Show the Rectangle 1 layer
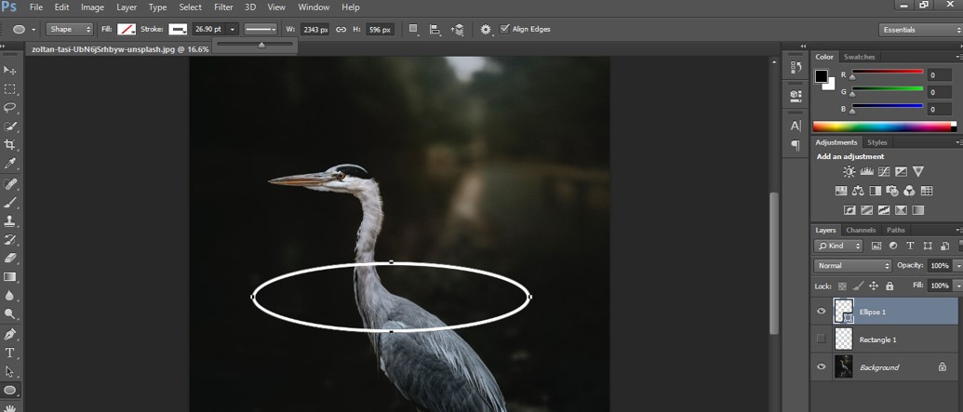 pos(822,339)
